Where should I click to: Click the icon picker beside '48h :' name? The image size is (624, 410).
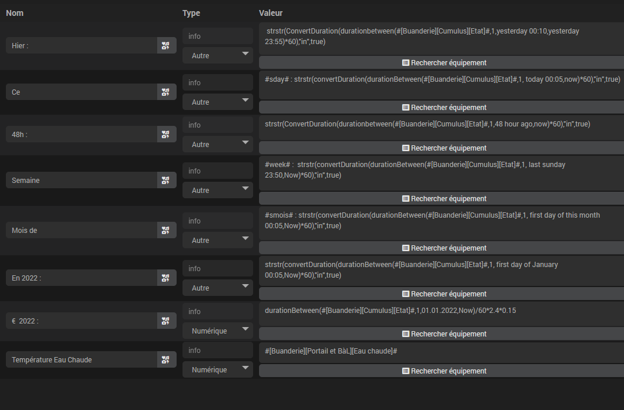point(167,135)
